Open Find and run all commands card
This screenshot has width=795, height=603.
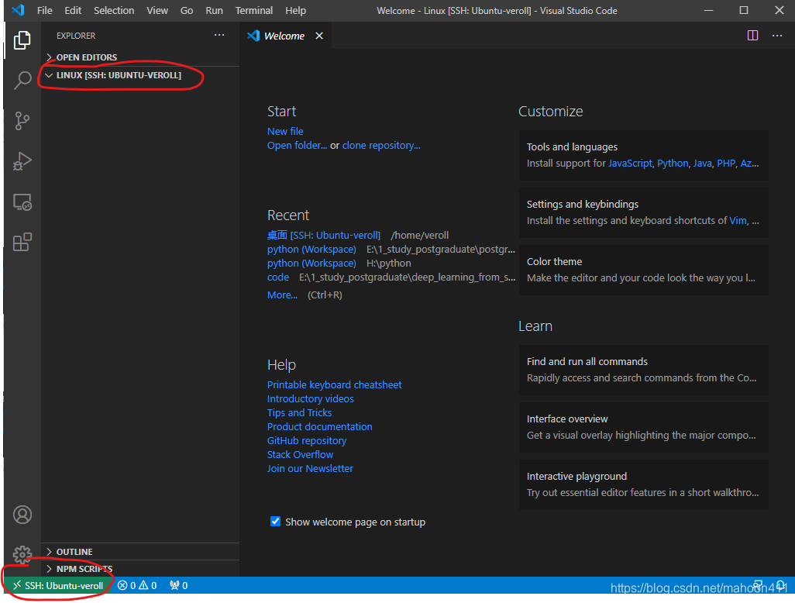click(x=643, y=370)
